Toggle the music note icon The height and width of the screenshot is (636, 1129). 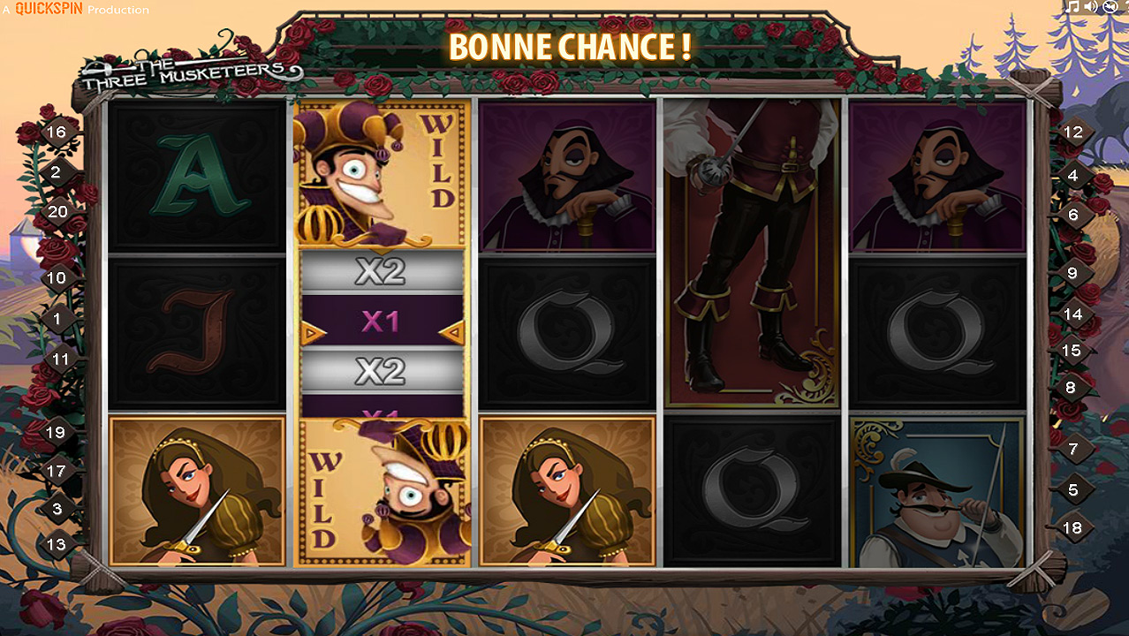click(1072, 7)
